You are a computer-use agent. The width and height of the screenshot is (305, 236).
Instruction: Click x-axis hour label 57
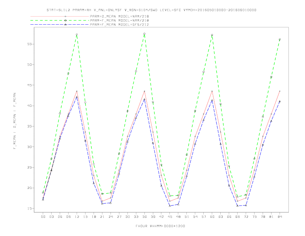click(x=204, y=217)
